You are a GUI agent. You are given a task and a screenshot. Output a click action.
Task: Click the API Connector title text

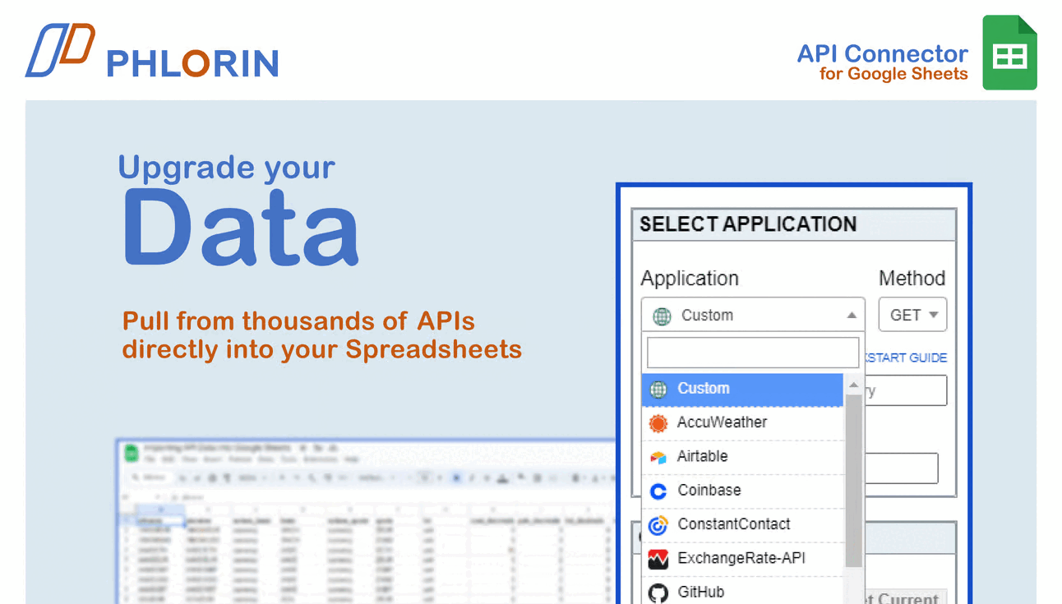tap(882, 53)
